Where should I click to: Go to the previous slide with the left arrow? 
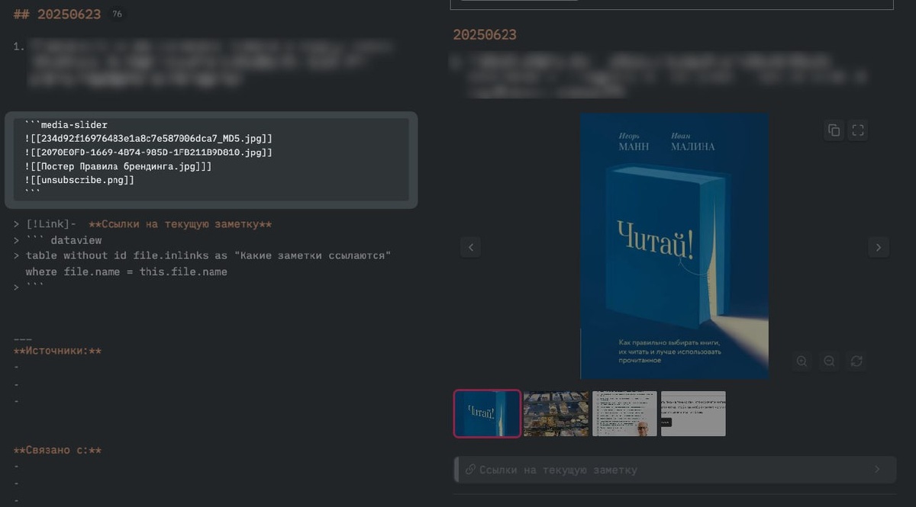click(x=471, y=247)
